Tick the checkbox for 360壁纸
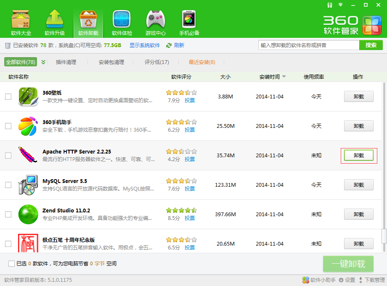The height and width of the screenshot is (286, 387). (x=8, y=97)
